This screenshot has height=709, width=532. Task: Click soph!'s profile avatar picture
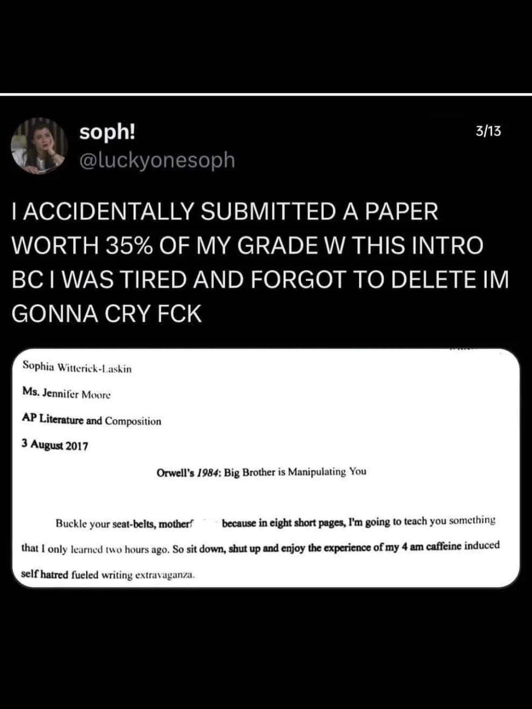click(39, 146)
